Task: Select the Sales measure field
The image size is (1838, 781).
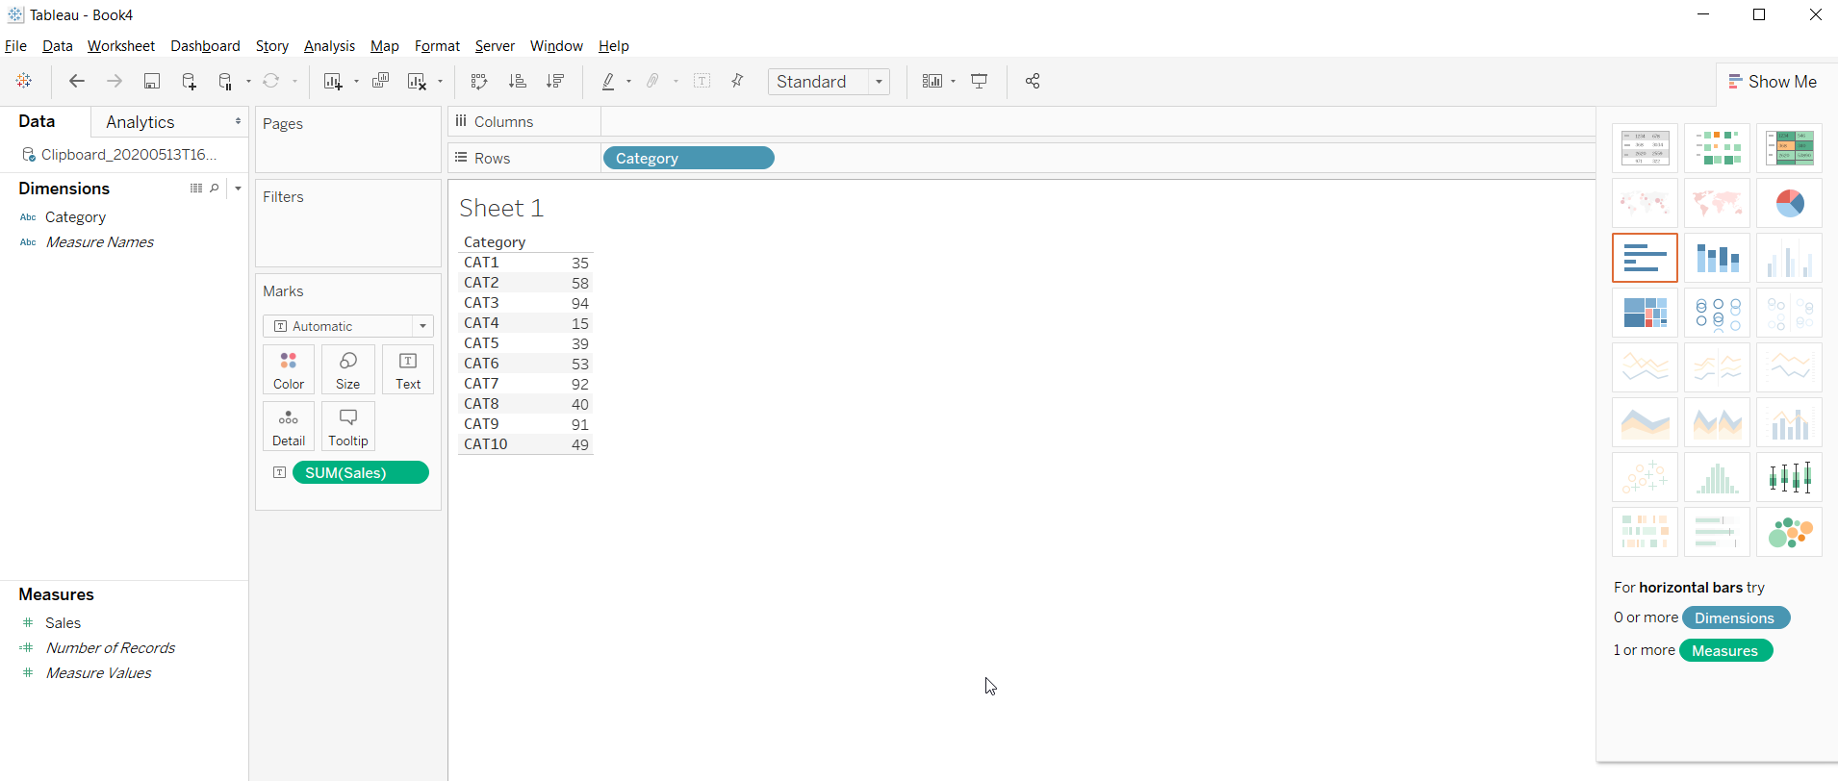Action: coord(63,623)
